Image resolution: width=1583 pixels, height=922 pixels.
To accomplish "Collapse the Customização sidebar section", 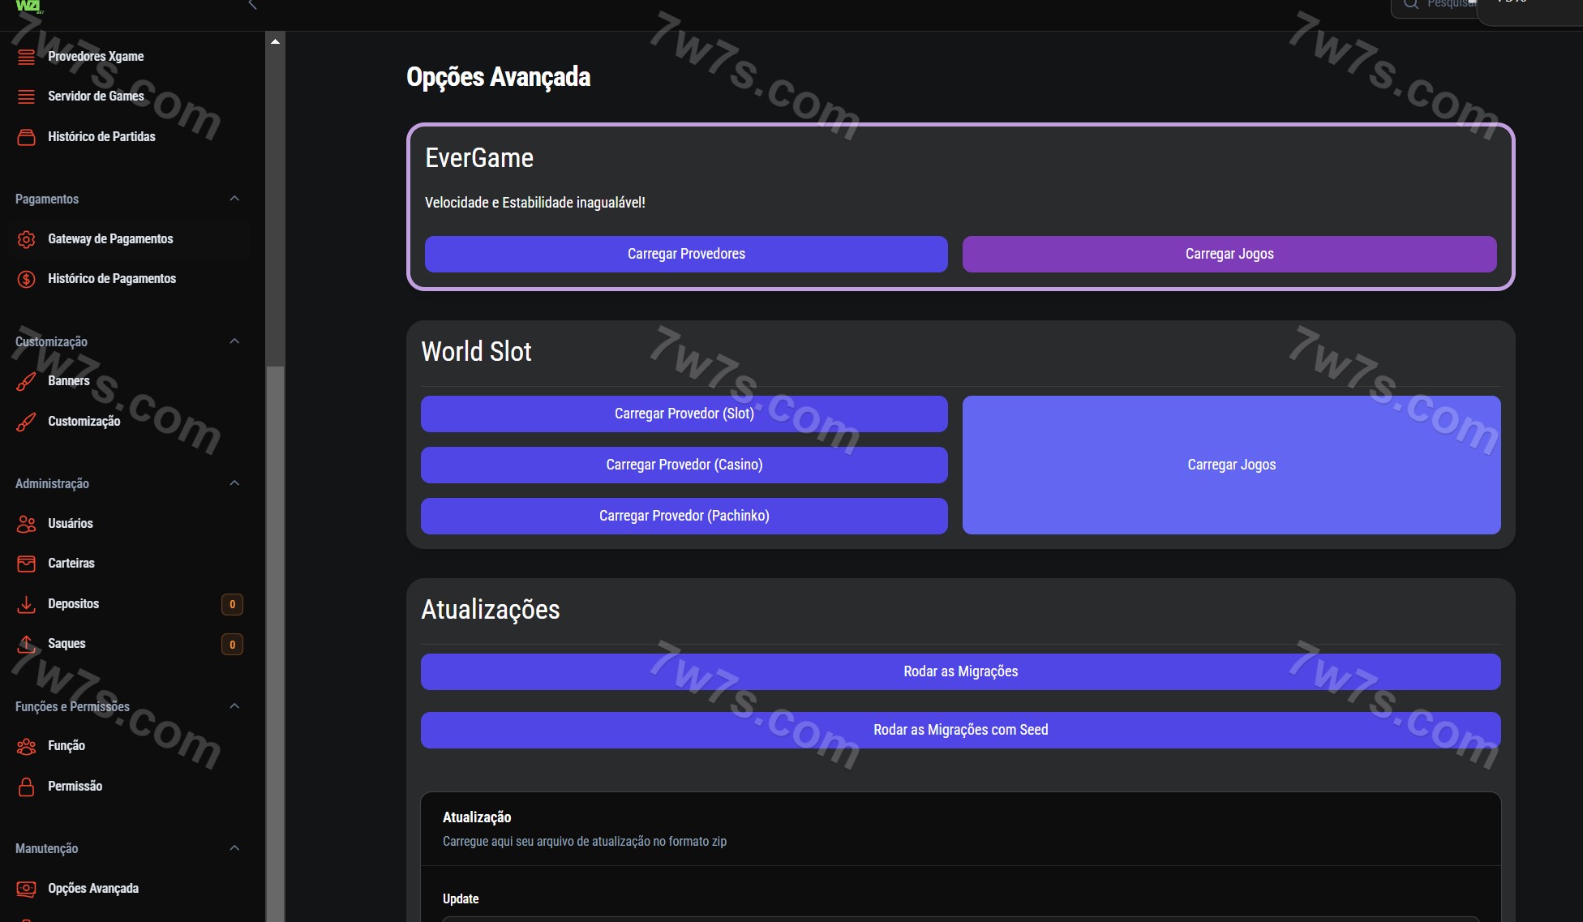I will (234, 341).
